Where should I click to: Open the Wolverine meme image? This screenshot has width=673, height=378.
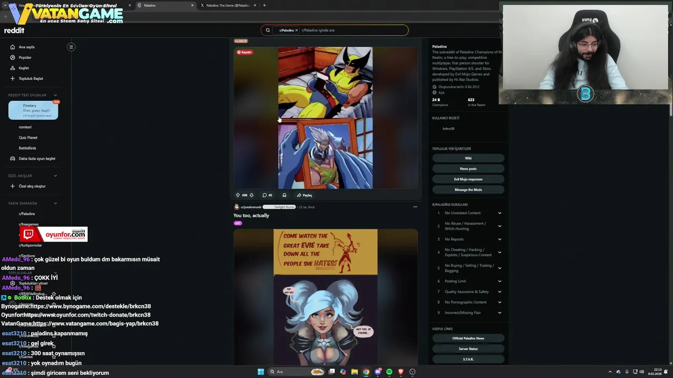[325, 118]
